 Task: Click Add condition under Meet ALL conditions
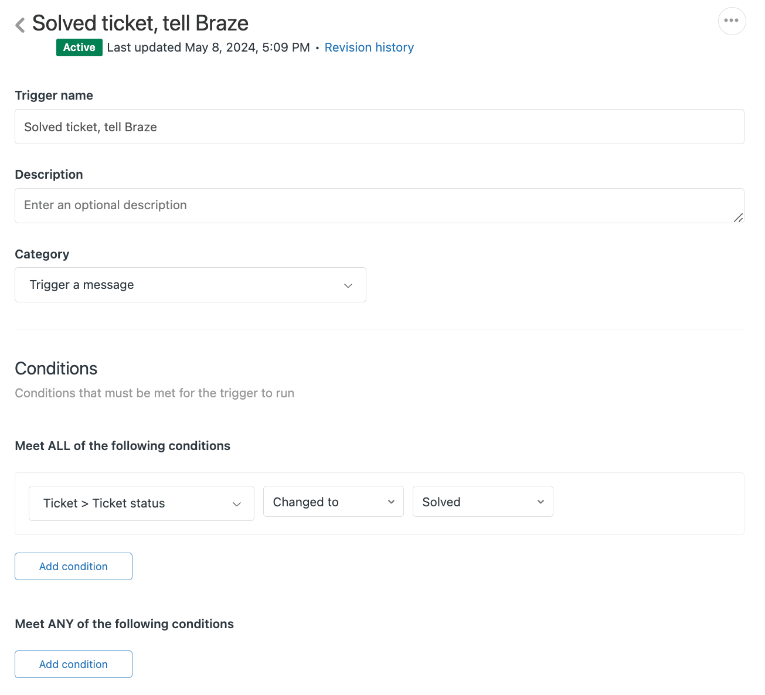click(73, 566)
